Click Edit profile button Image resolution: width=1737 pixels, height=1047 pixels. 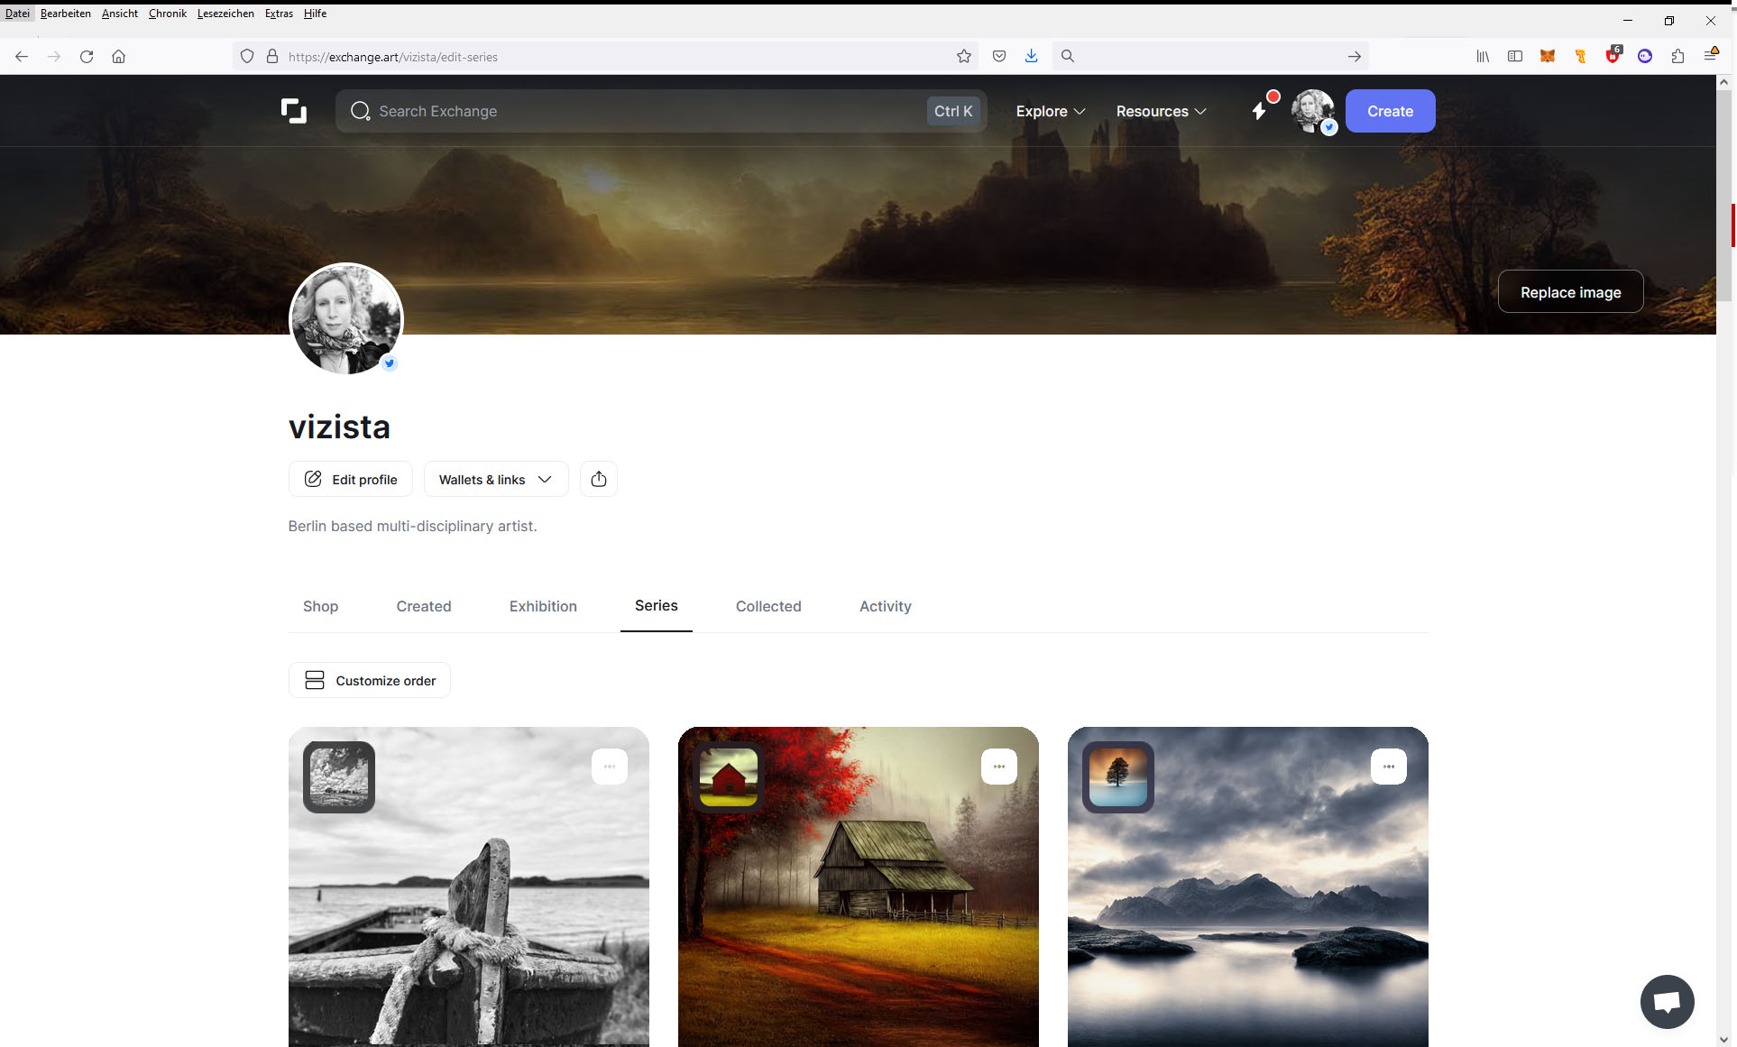[x=351, y=479]
